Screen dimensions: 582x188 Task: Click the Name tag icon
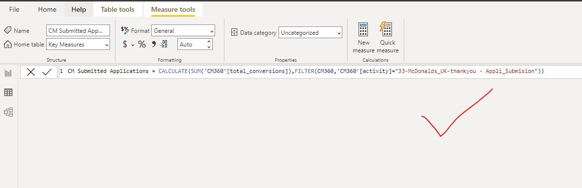(x=7, y=30)
